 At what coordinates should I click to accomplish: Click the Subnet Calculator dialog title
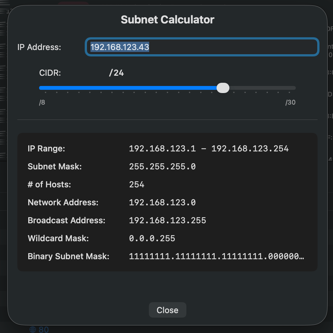coord(167,20)
